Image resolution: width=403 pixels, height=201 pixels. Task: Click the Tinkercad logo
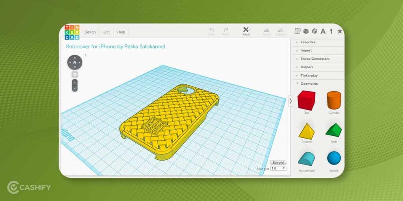point(72,32)
